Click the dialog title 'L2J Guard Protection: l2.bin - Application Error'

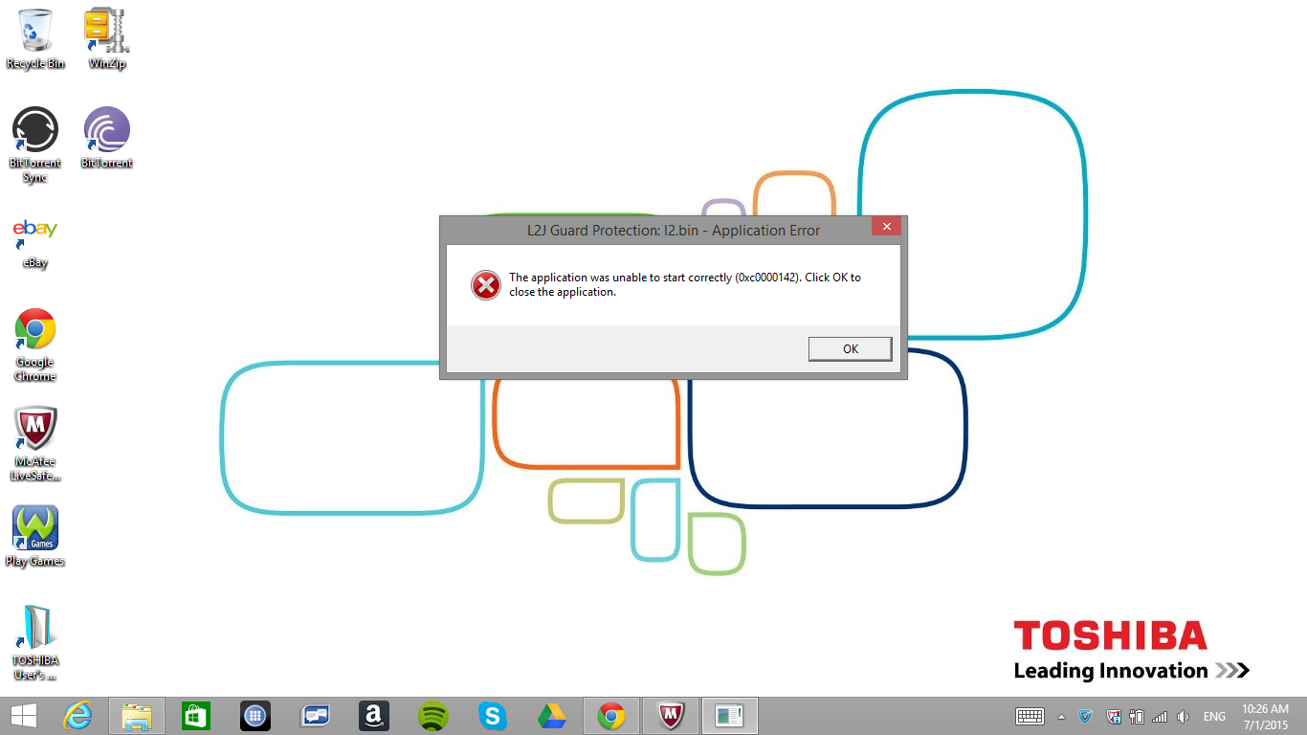[674, 230]
